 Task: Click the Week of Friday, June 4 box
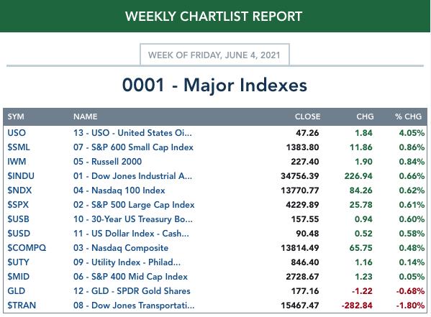pos(214,55)
